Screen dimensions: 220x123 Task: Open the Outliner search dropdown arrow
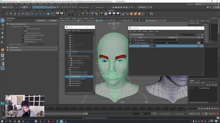(x=93, y=33)
